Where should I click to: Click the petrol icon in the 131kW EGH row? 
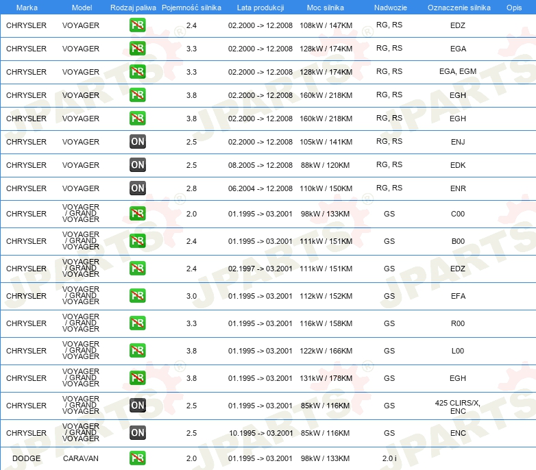click(137, 378)
